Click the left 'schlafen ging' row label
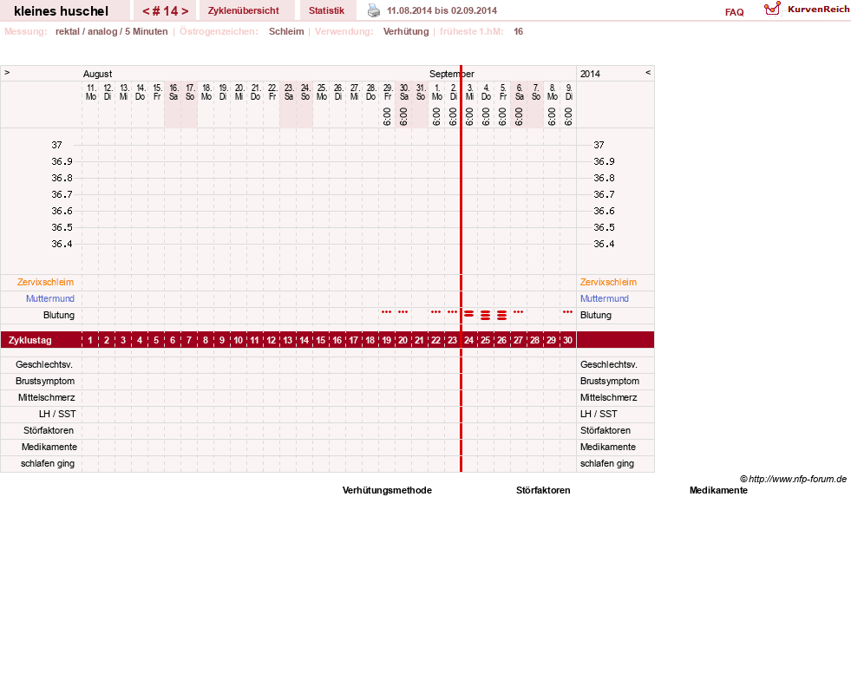 [x=47, y=463]
